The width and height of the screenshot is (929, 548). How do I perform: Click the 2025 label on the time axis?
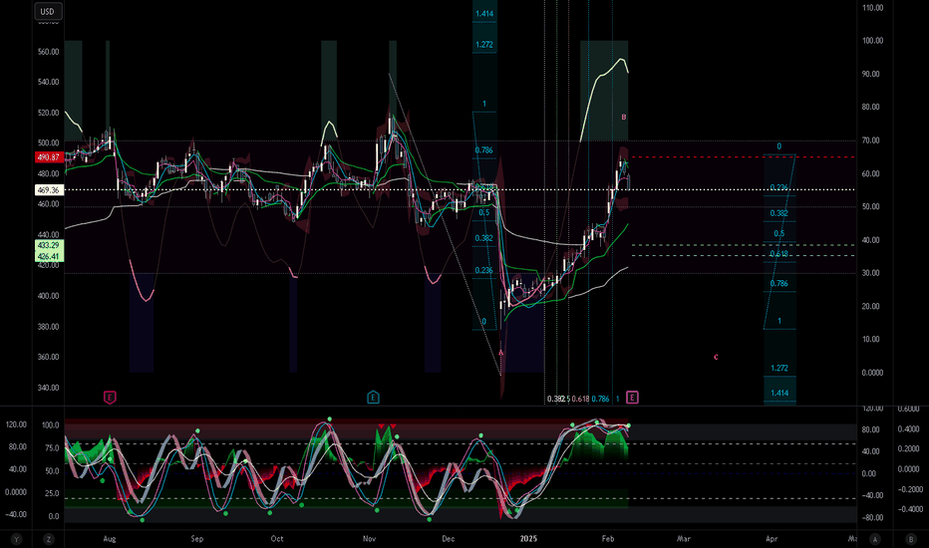528,538
